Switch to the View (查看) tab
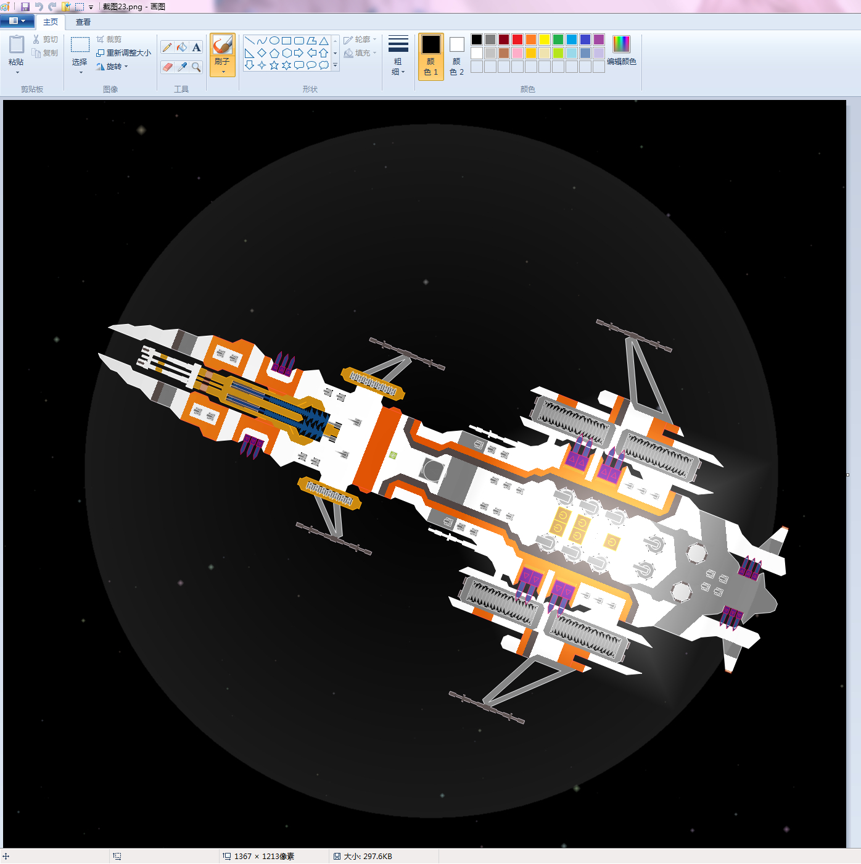861x864 pixels. click(83, 22)
